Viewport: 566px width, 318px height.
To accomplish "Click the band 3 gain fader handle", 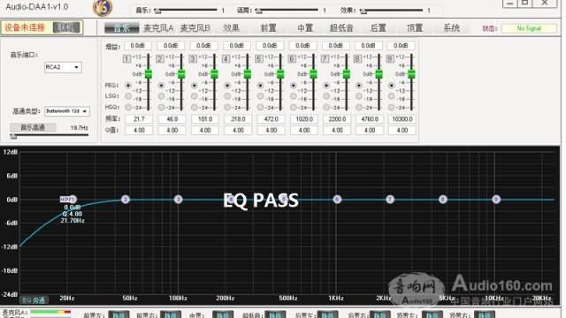I will pos(214,74).
